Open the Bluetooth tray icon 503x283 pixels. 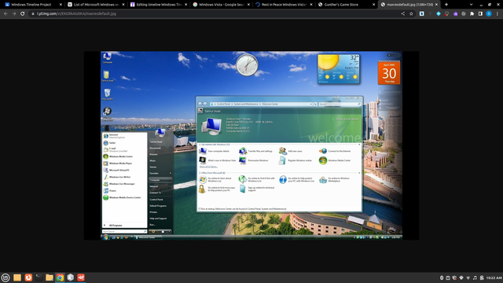click(442, 277)
